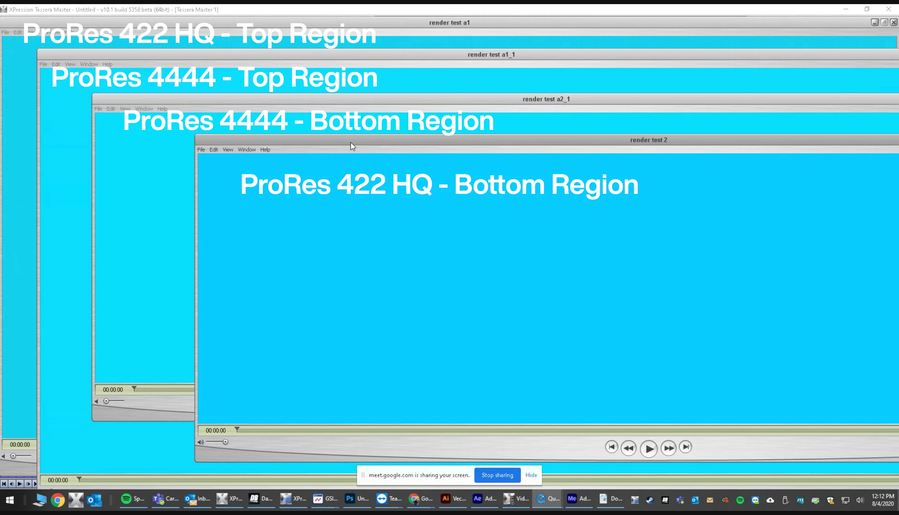Open Windows Start menu
The width and height of the screenshot is (899, 515).
10,500
